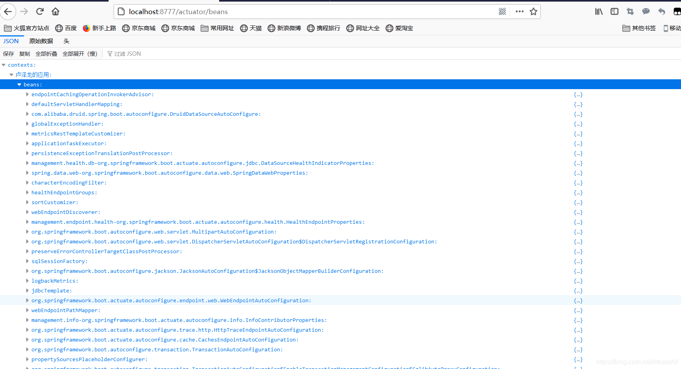Expand the DruidDataSourceAutoConfigure node
681x369 pixels.
click(x=27, y=114)
